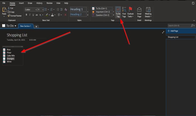
Task: Expand the Styles gallery more arrow
Action: tap(88, 15)
